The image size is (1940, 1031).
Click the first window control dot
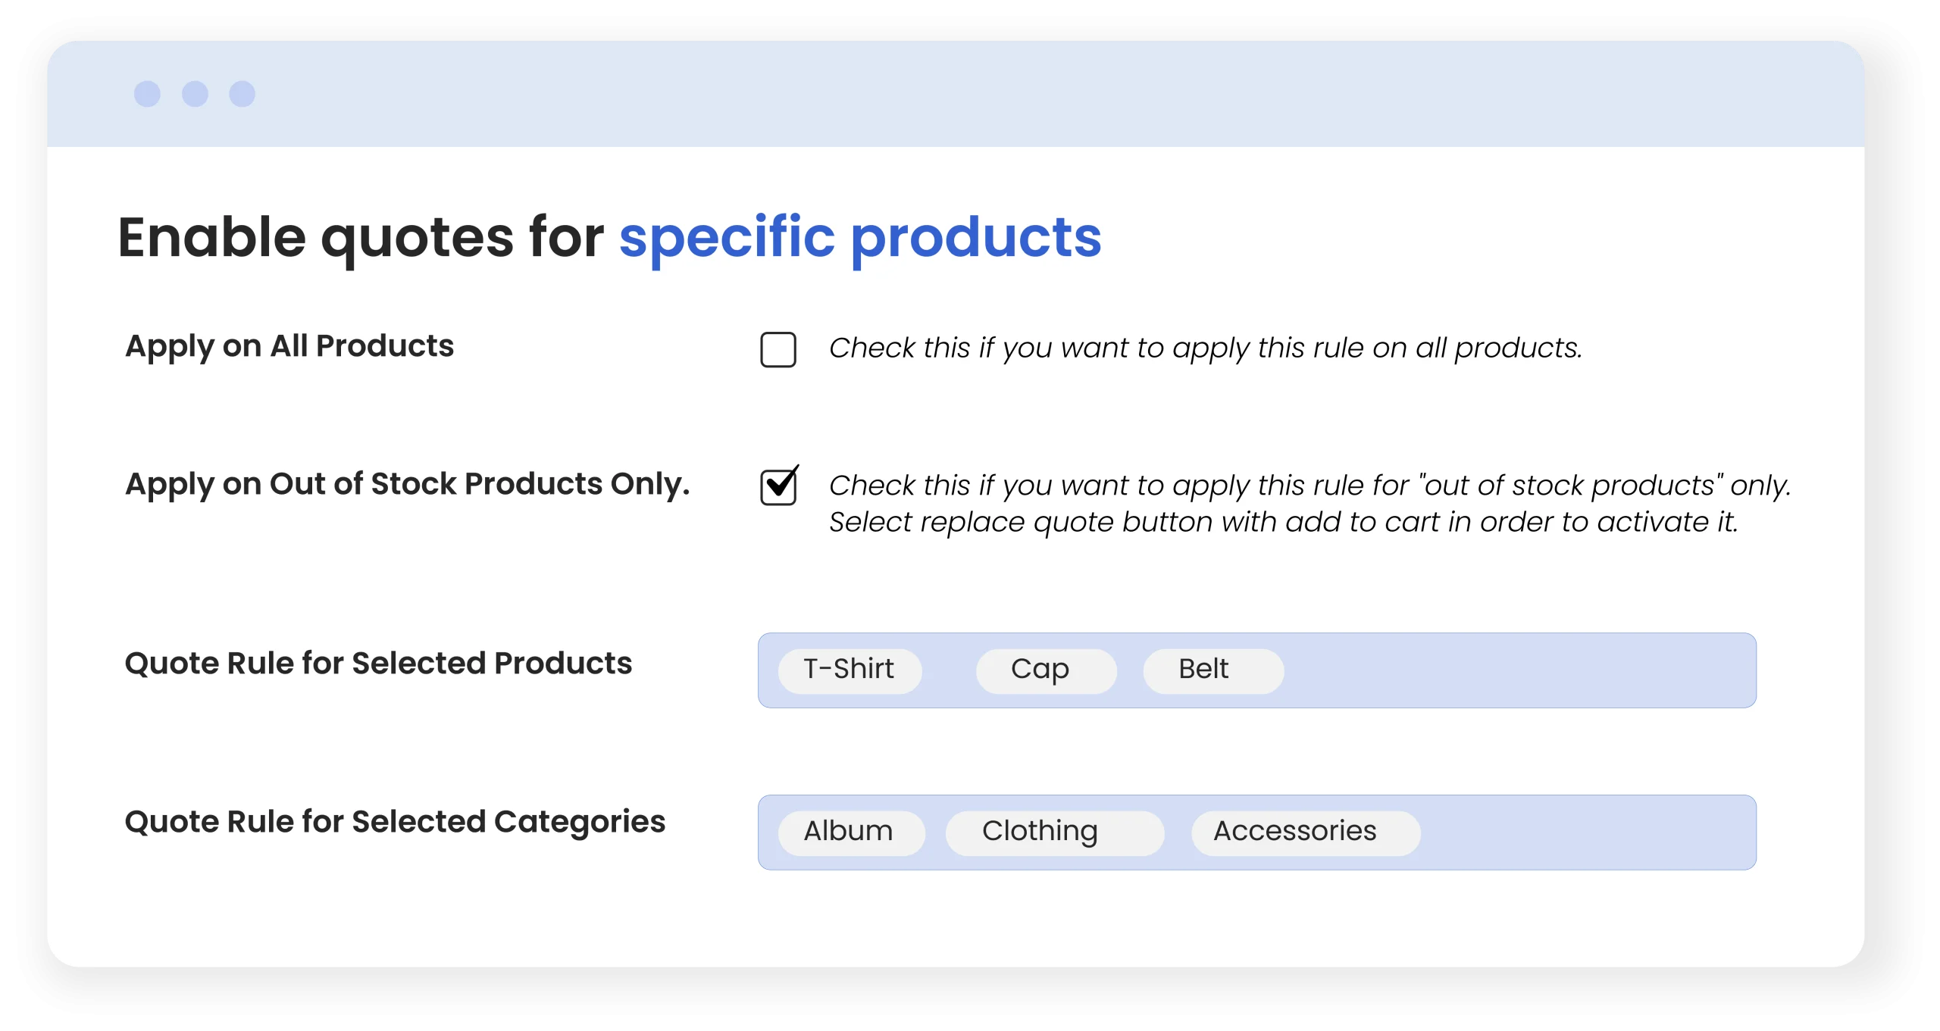(x=147, y=94)
